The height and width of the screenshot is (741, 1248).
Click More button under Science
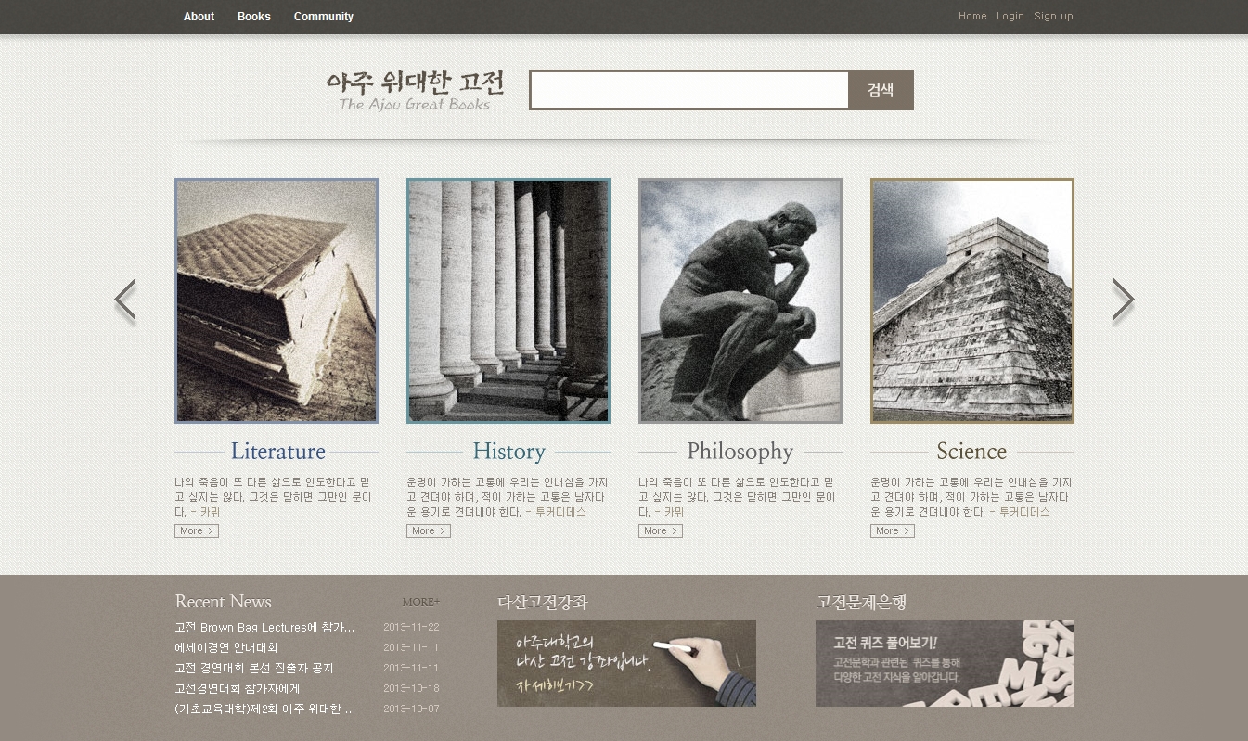pyautogui.click(x=893, y=531)
